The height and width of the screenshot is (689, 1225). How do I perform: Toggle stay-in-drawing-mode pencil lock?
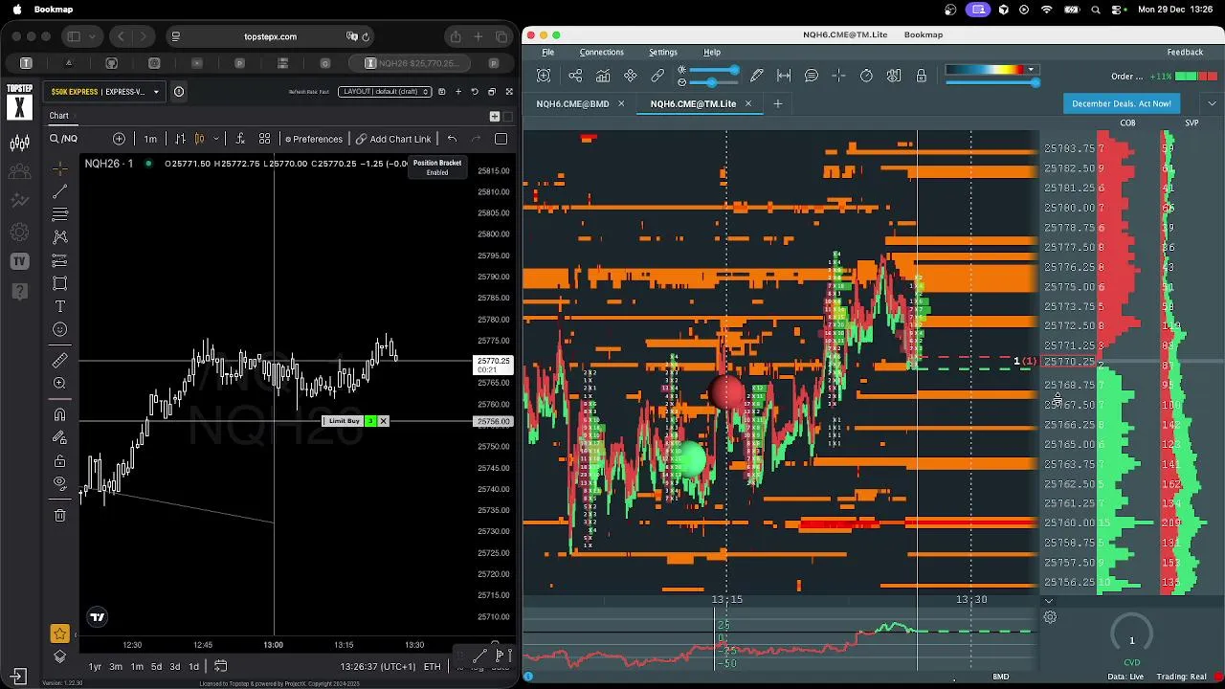(59, 437)
